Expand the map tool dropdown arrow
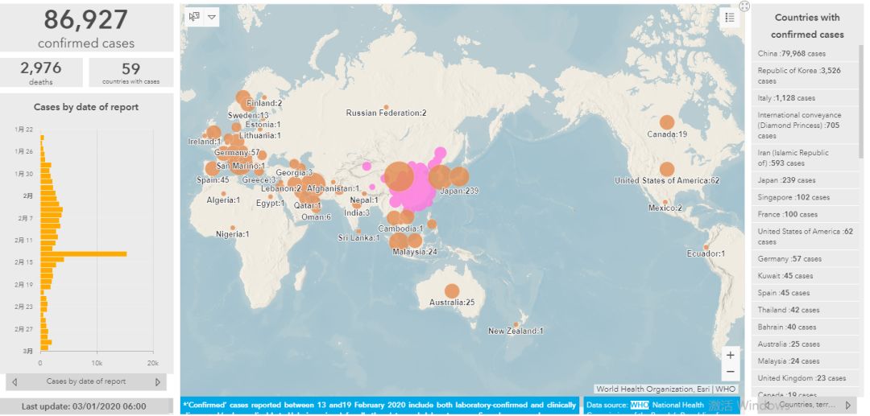870x416 pixels. click(x=211, y=17)
